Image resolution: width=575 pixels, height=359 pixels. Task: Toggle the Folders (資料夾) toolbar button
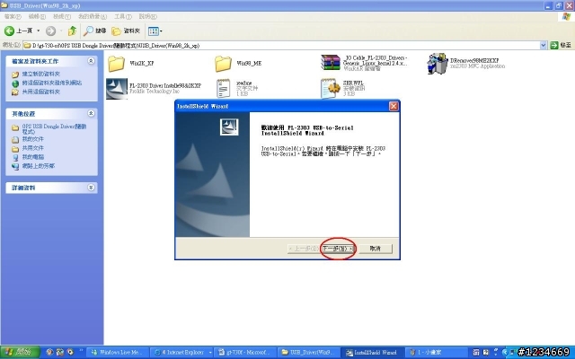pos(126,31)
